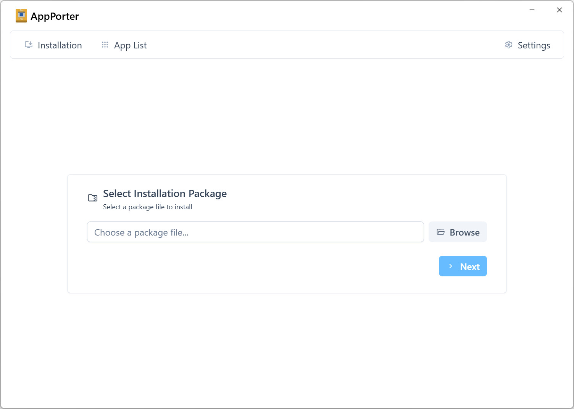
Task: Click the Settings gear icon
Action: pos(508,45)
